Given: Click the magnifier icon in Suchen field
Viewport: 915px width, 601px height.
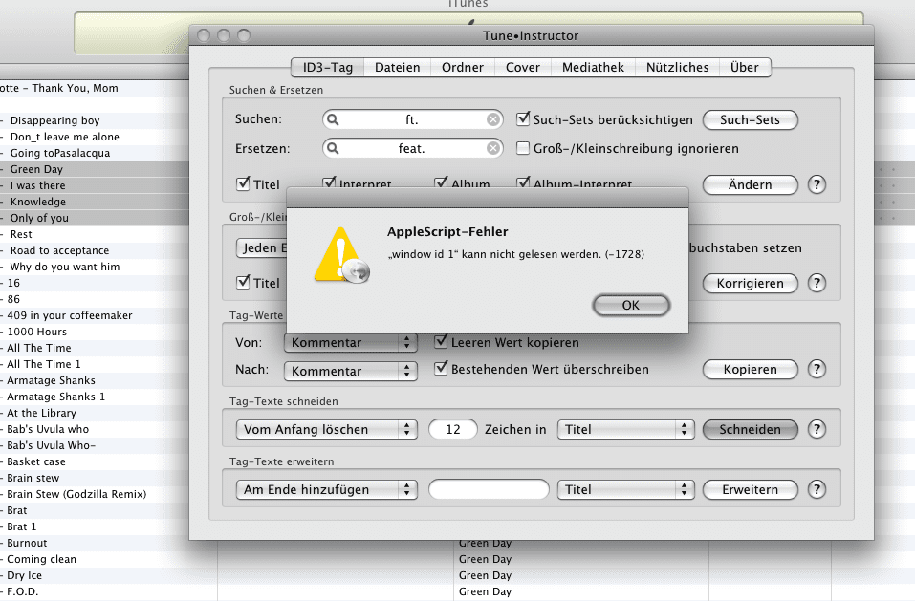Looking at the screenshot, I should click(333, 119).
